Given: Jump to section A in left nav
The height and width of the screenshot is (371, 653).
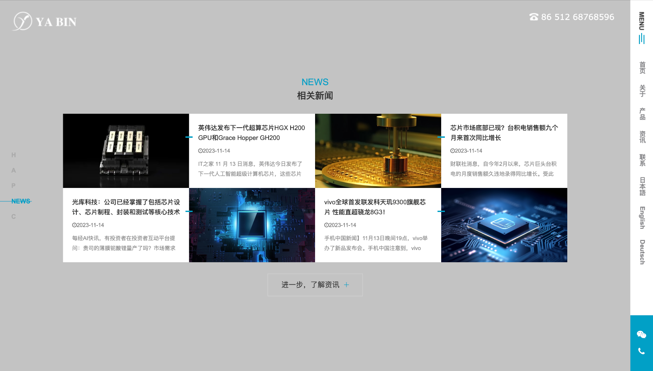Looking at the screenshot, I should point(13,170).
